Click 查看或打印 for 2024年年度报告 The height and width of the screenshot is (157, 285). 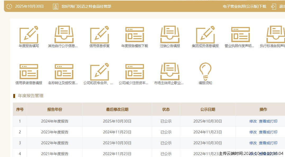pyautogui.click(x=268, y=121)
